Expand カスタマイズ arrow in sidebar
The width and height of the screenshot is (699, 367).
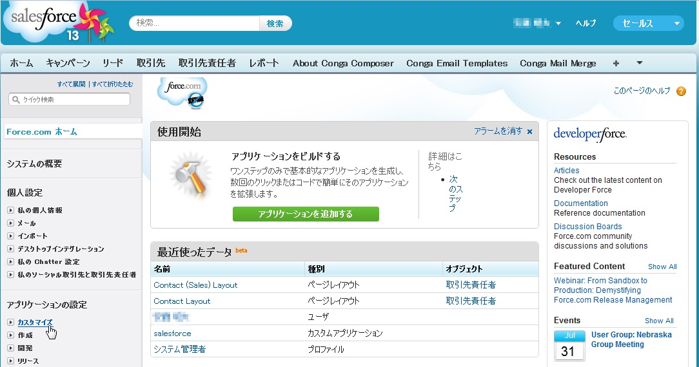point(11,322)
